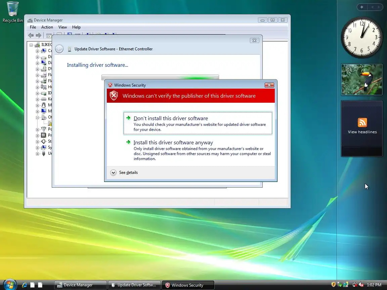Expand See details chevron in Windows Security
This screenshot has height=290, width=387.
coord(113,173)
